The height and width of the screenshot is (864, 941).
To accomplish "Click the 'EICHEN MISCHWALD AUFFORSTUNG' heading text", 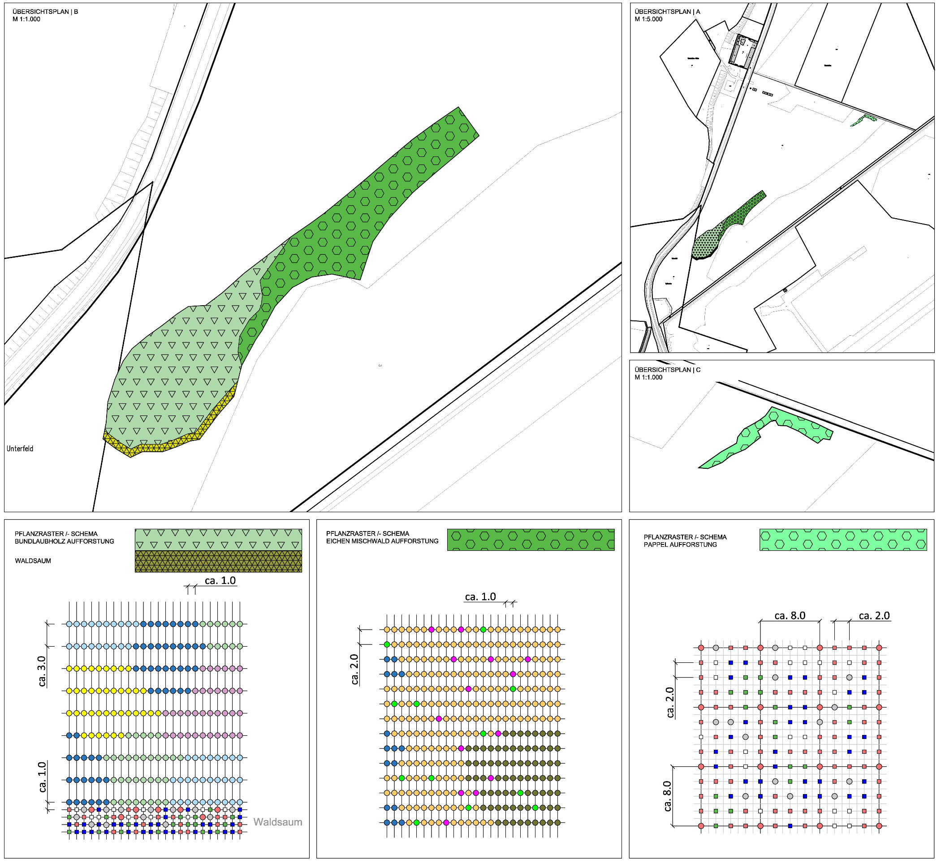I will click(382, 541).
